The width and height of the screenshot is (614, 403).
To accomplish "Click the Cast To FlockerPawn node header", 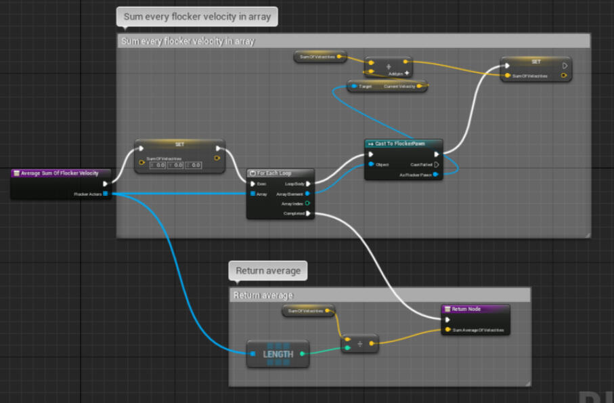I will click(403, 144).
